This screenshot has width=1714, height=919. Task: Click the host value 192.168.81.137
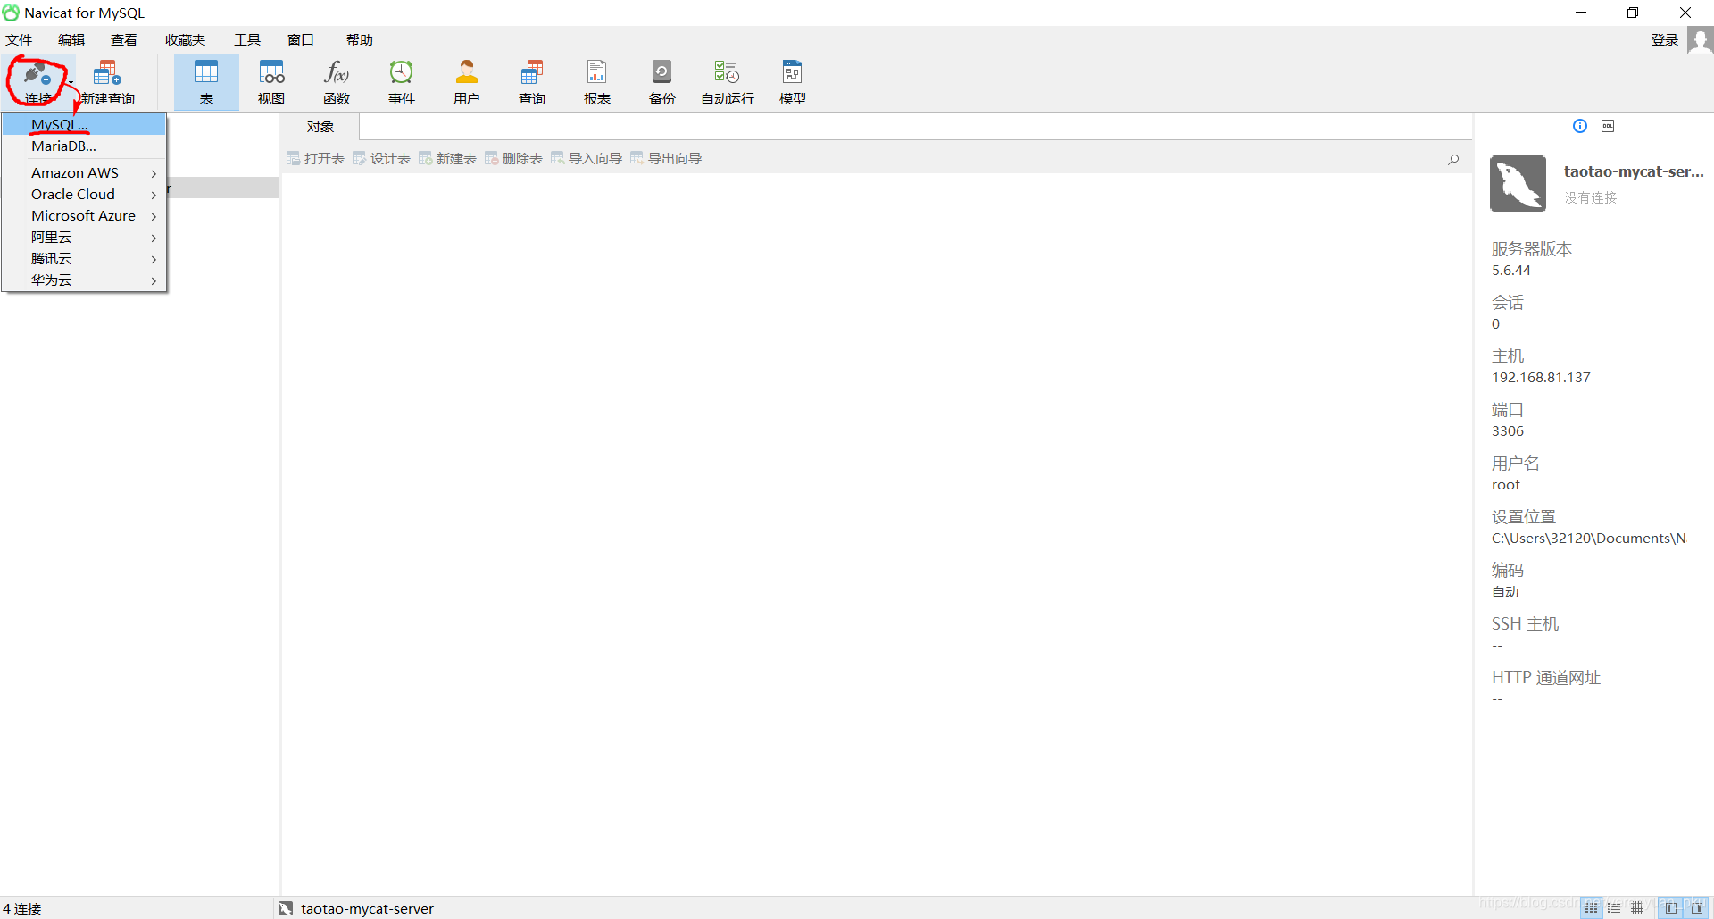[1541, 378]
